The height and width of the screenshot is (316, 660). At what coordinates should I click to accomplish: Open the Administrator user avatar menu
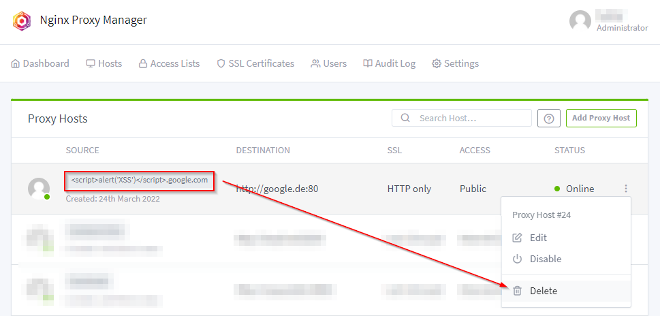(580, 20)
